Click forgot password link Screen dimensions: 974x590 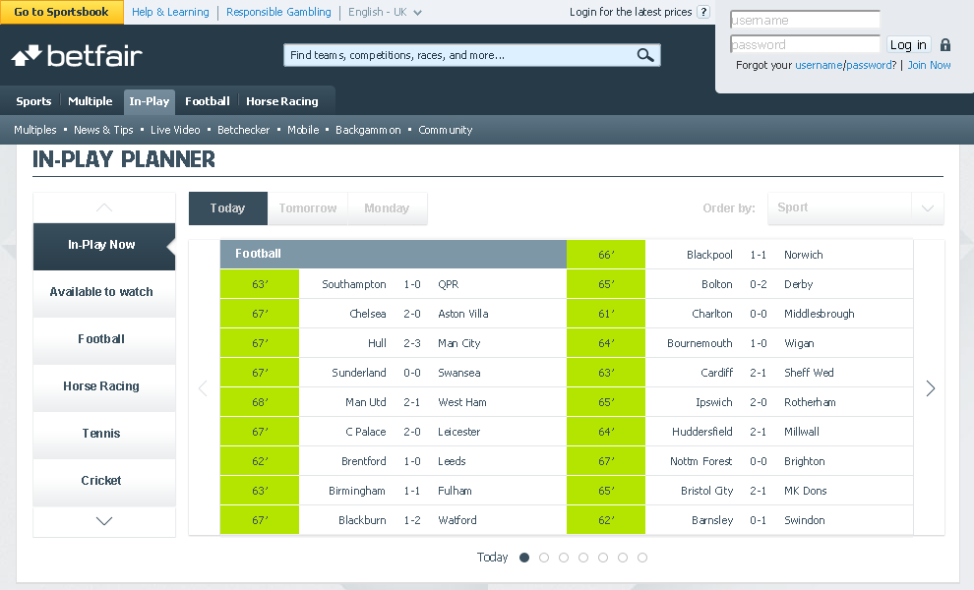coord(870,65)
